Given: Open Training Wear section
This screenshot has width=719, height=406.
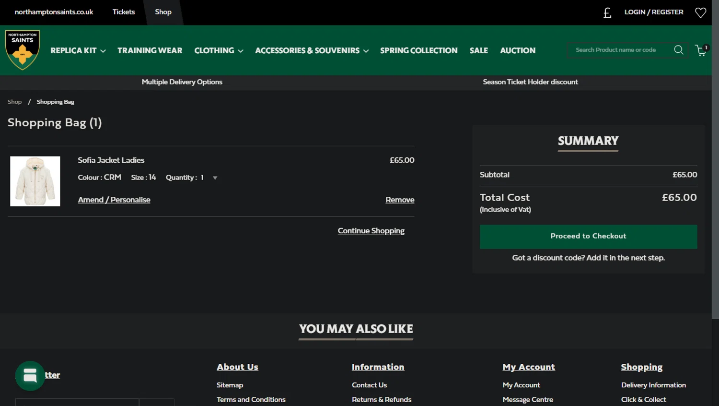Looking at the screenshot, I should click(x=150, y=50).
